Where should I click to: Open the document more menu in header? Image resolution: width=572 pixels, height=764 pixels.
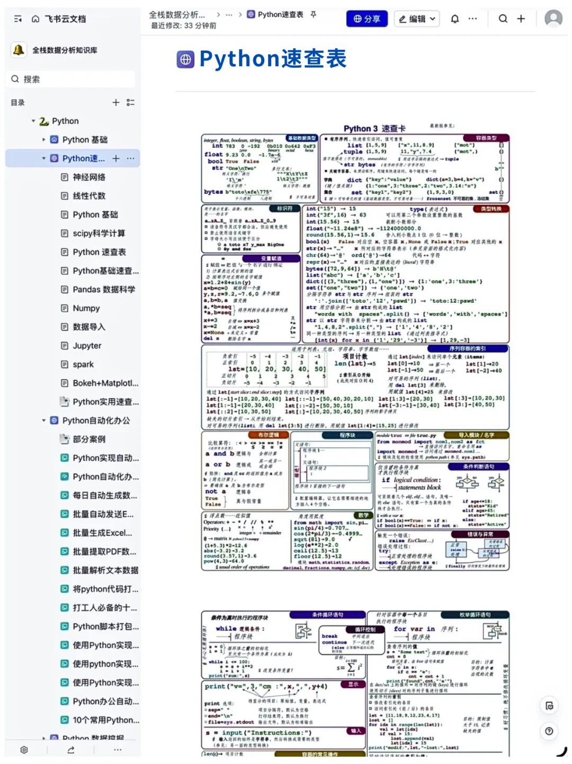tap(472, 19)
